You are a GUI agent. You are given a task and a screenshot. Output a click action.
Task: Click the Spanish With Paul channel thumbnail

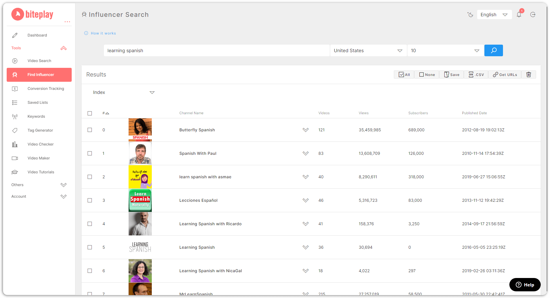tap(140, 153)
